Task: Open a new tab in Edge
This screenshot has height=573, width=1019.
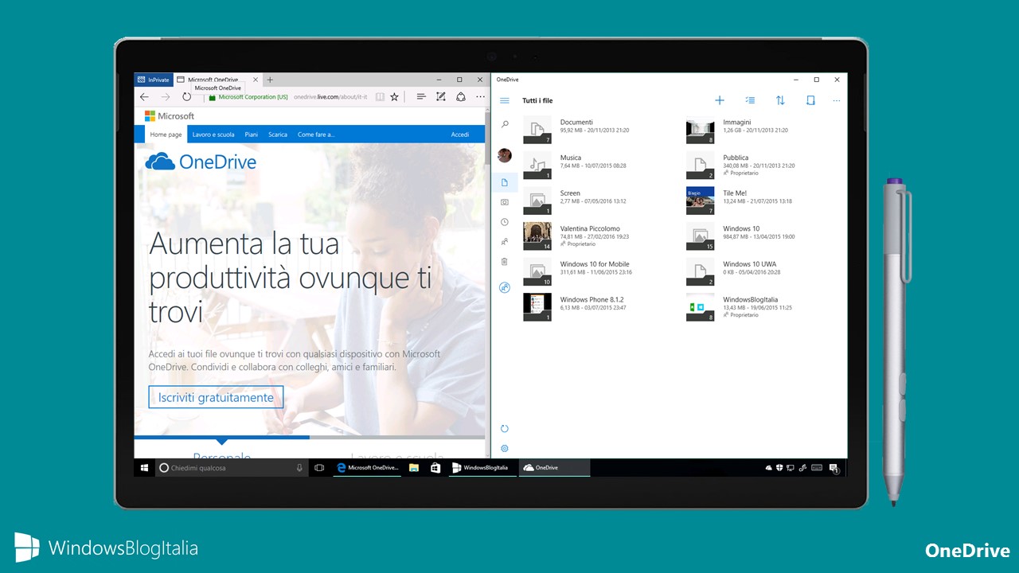Action: [x=270, y=80]
